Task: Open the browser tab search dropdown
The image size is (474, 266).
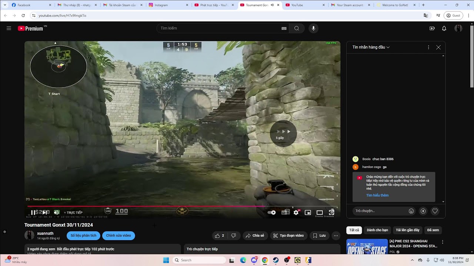Action: coord(5,5)
